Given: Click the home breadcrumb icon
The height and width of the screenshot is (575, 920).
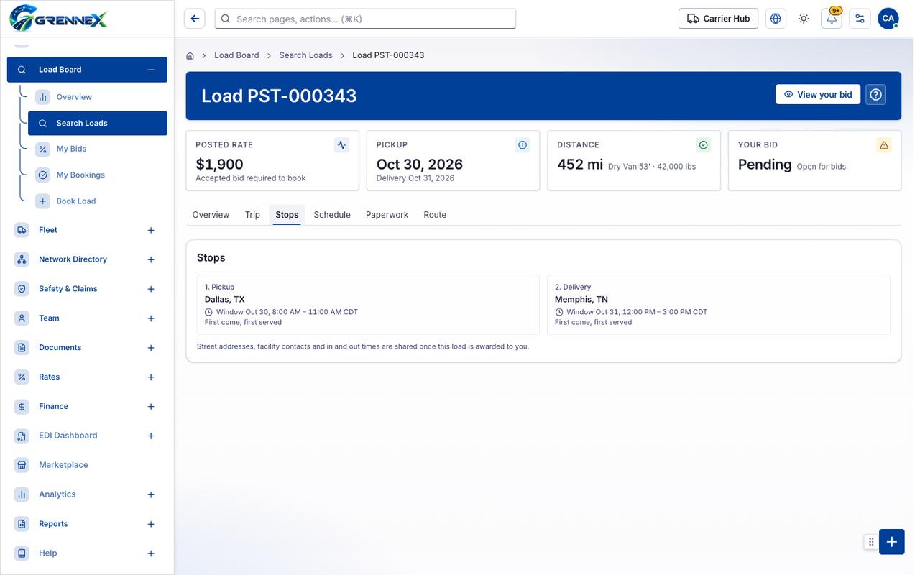Looking at the screenshot, I should 190,55.
